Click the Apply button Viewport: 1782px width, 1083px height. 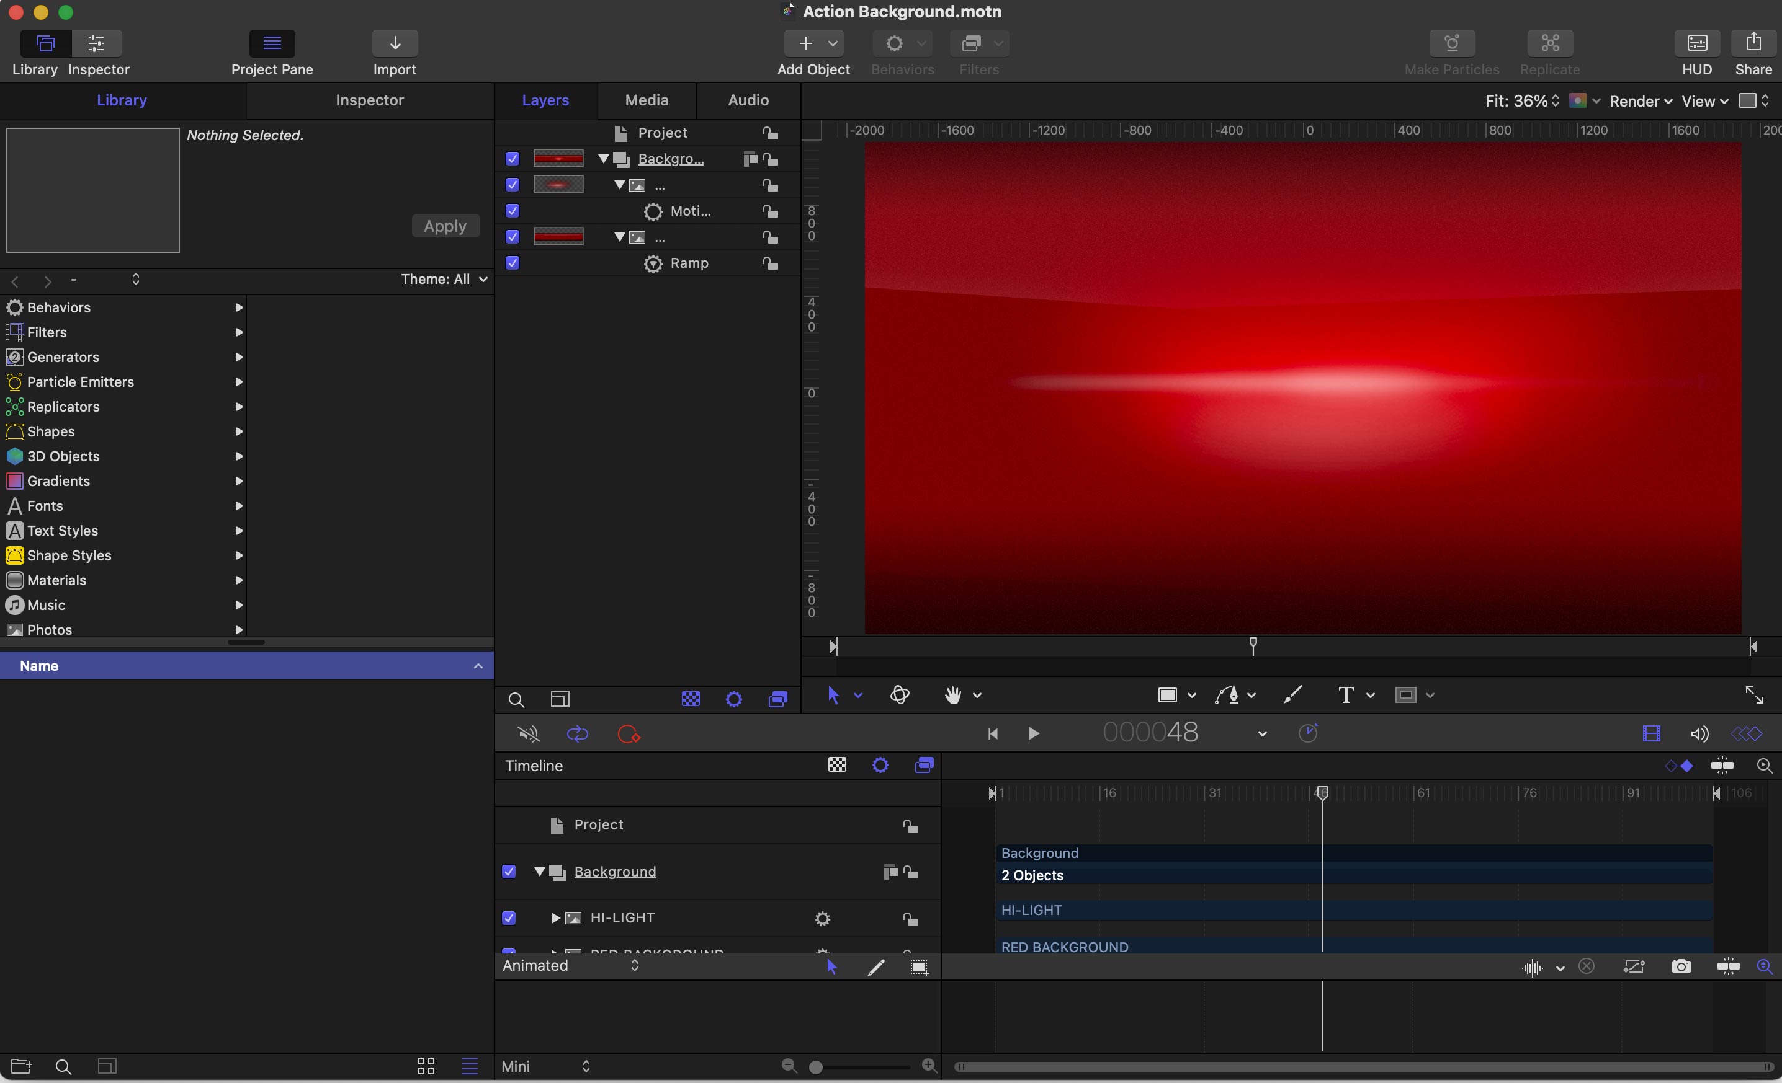point(445,226)
